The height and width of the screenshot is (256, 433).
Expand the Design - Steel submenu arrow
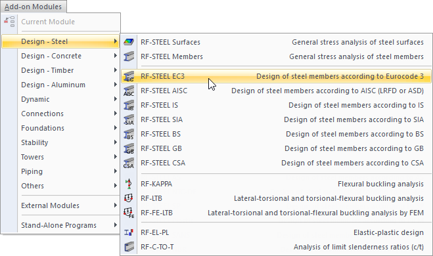[x=115, y=41]
